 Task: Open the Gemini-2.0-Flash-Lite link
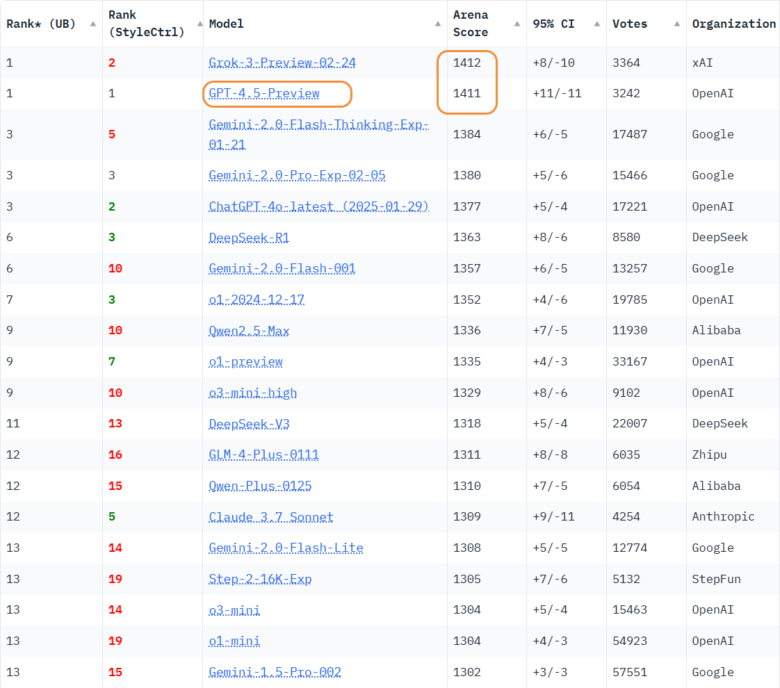pos(286,548)
